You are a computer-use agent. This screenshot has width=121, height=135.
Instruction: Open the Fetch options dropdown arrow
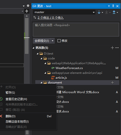tap(102, 13)
